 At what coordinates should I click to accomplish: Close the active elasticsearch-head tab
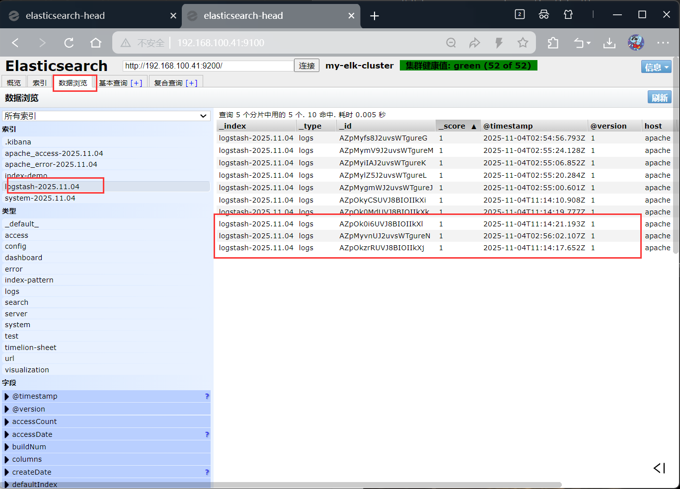(x=351, y=16)
